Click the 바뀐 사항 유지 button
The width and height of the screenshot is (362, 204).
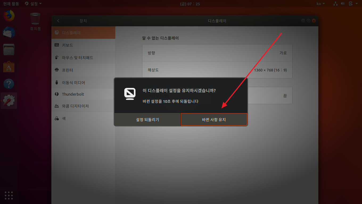[x=214, y=120]
